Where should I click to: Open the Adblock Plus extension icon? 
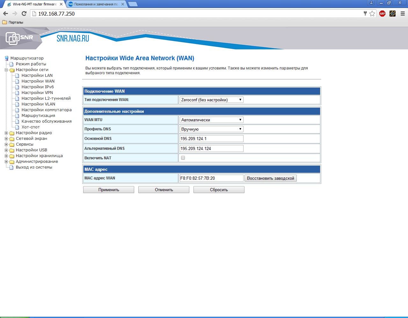[x=382, y=13]
